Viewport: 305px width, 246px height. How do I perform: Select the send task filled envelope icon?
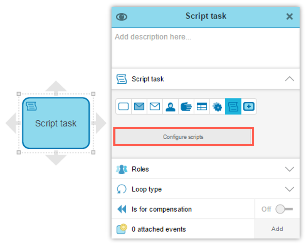(x=139, y=107)
